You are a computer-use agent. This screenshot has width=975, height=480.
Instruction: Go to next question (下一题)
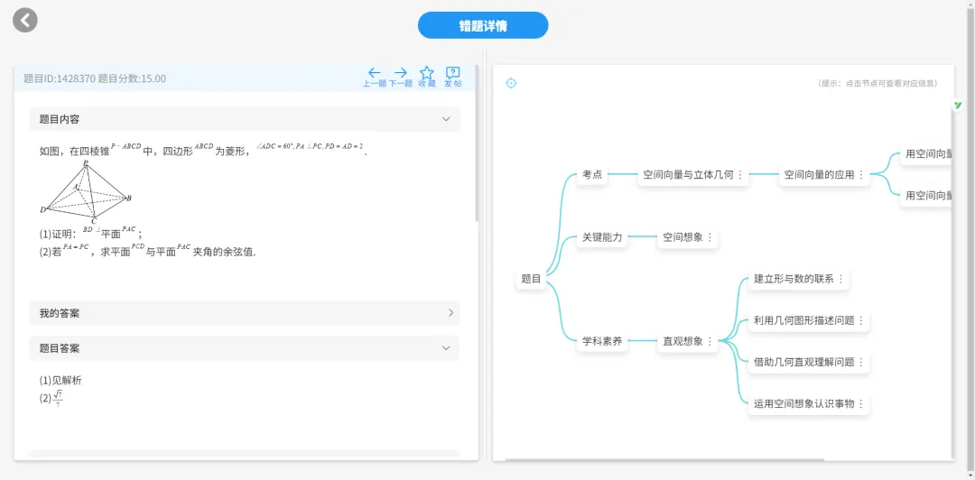coord(401,77)
